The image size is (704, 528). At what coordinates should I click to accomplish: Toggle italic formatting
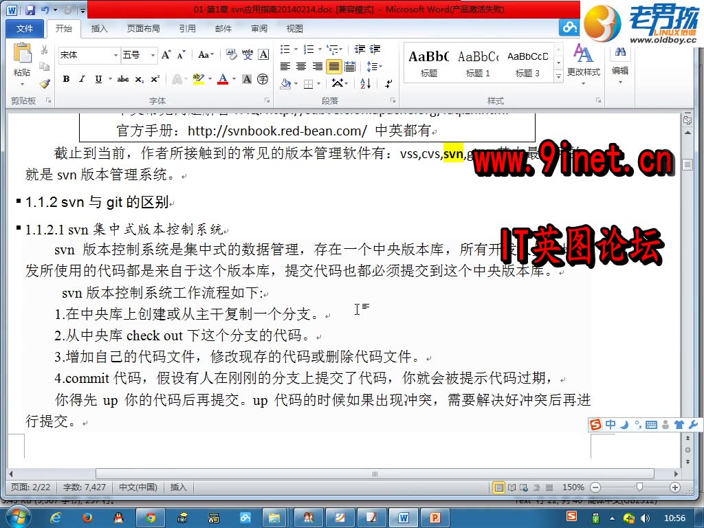coord(82,79)
